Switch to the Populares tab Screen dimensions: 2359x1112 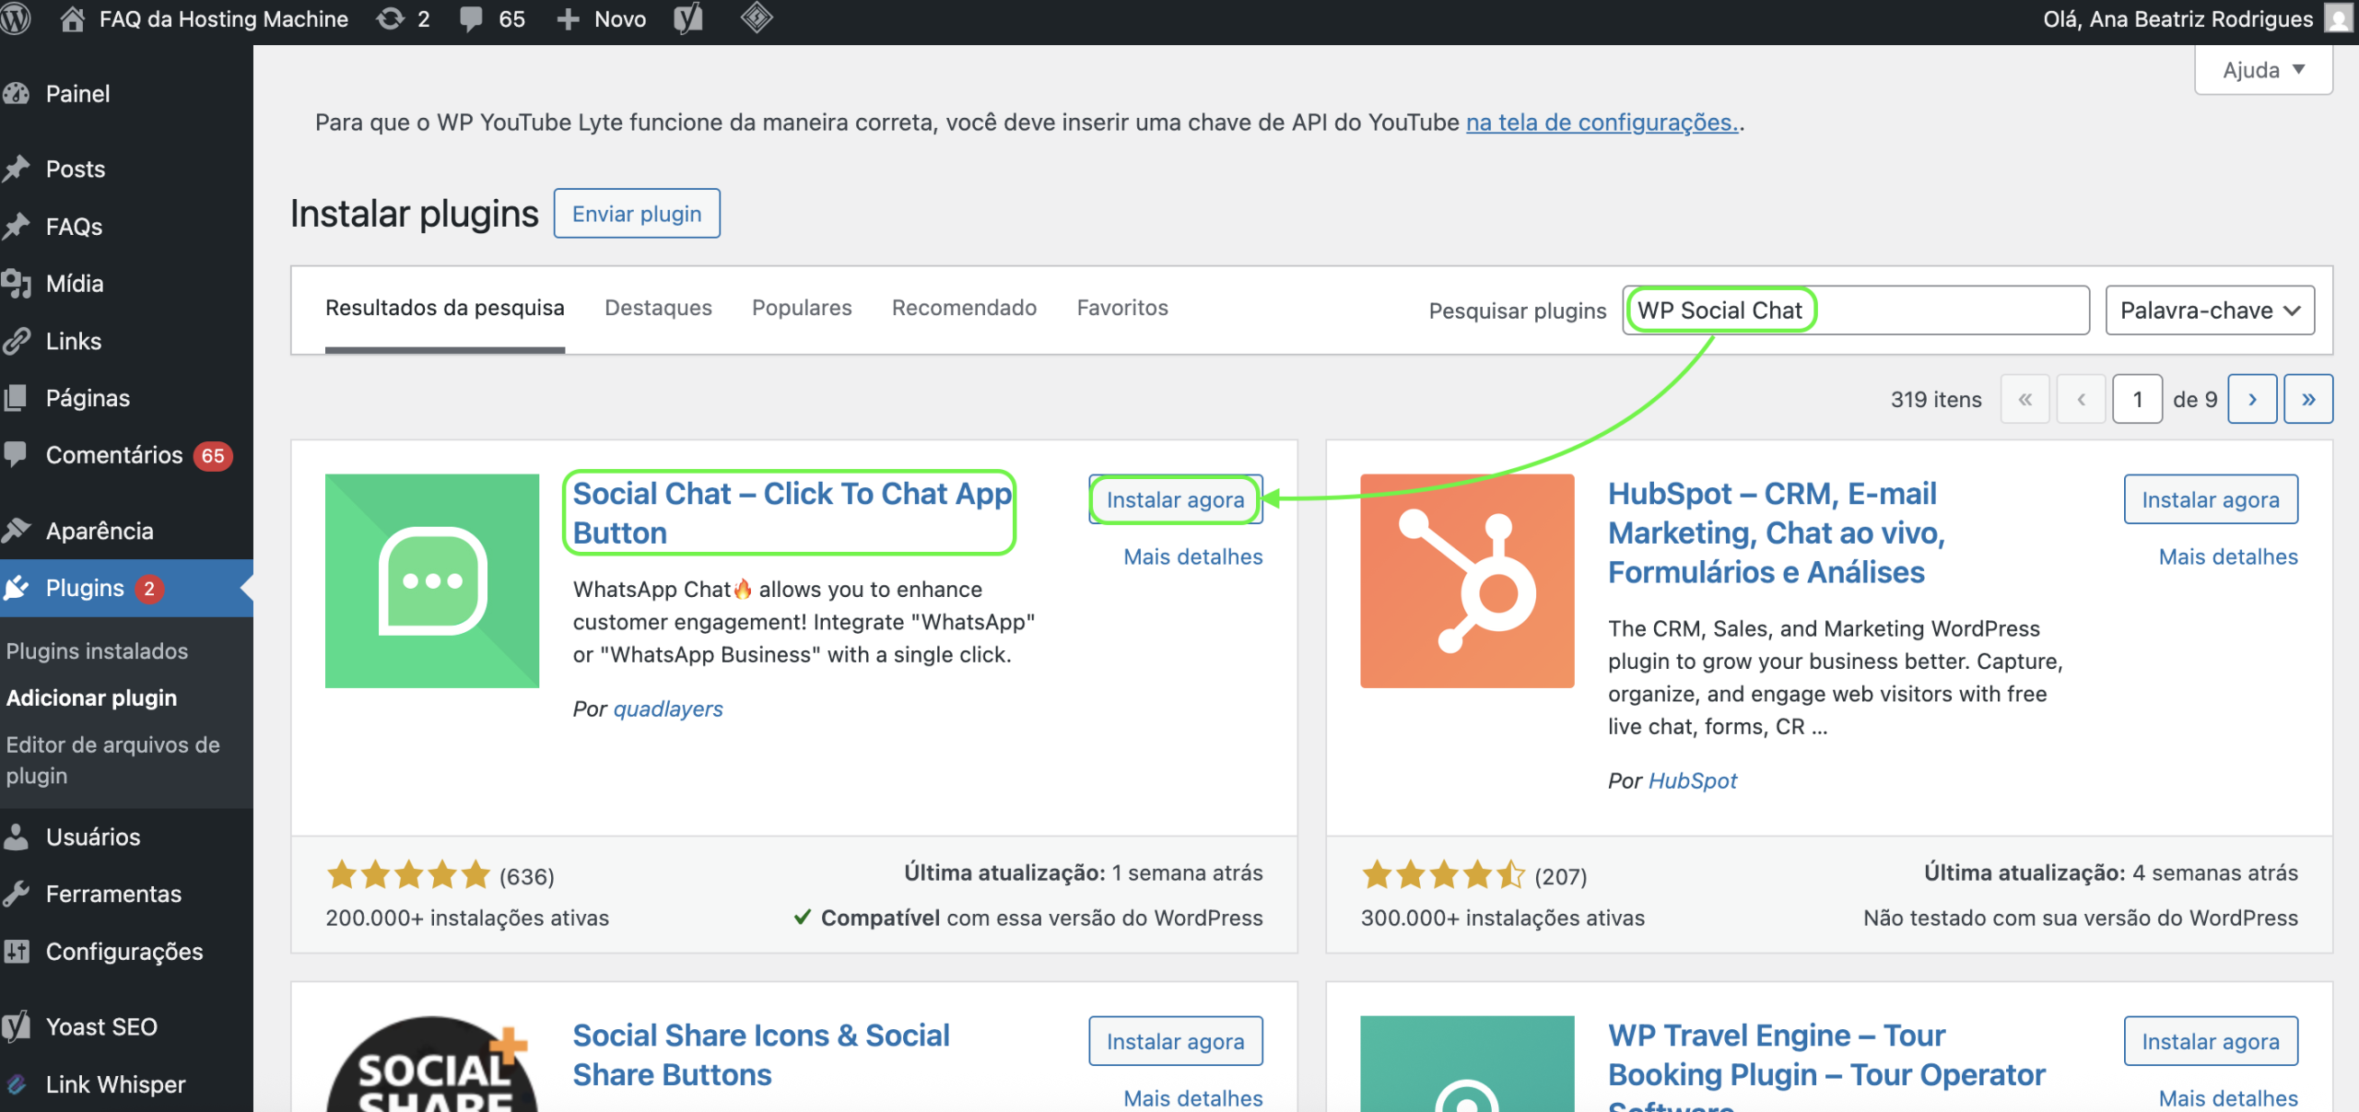802,308
